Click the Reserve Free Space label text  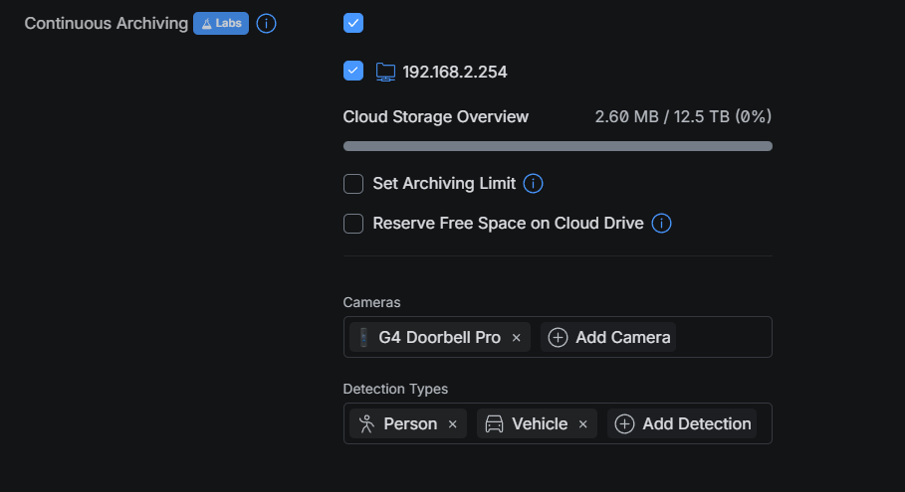tap(508, 224)
